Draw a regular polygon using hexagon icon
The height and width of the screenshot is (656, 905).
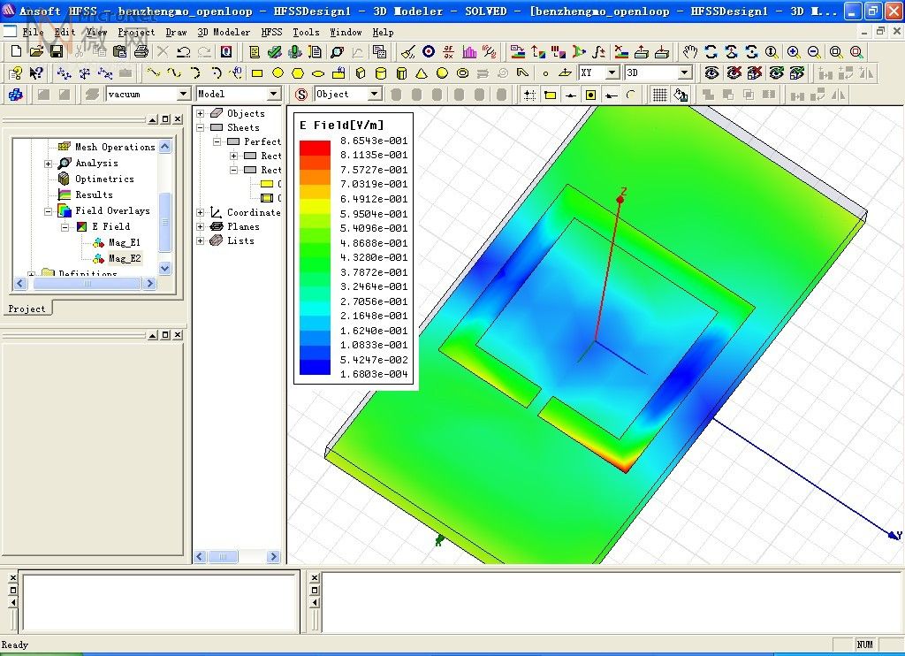(x=298, y=73)
